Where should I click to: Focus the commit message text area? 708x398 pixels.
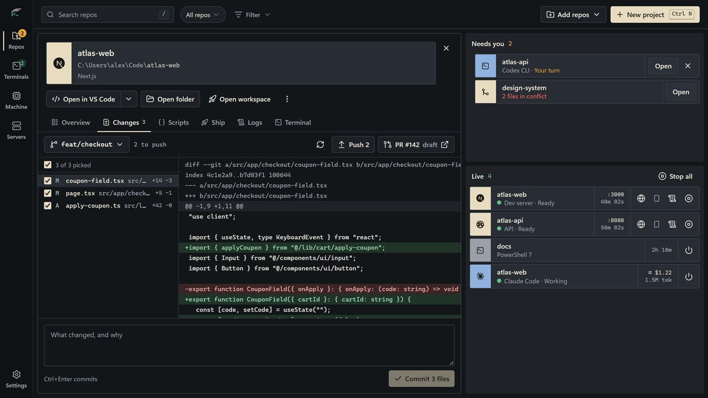pyautogui.click(x=249, y=345)
